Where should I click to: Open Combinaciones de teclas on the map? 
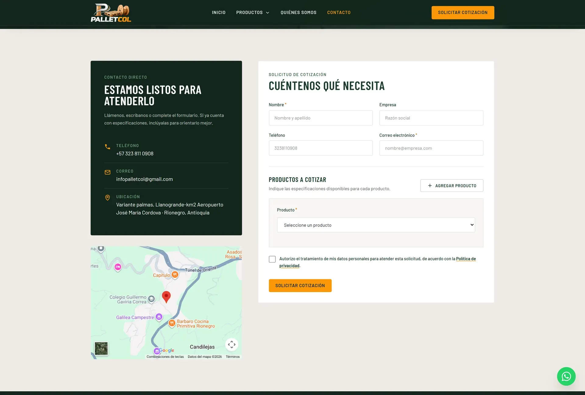click(x=165, y=357)
